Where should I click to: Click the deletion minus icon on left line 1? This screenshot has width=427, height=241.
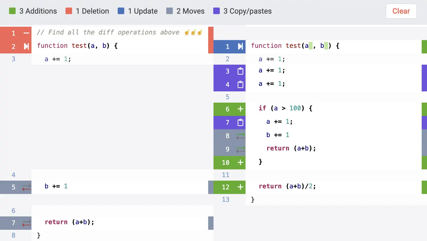click(x=26, y=33)
